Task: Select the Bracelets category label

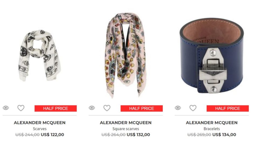Action: point(212,129)
